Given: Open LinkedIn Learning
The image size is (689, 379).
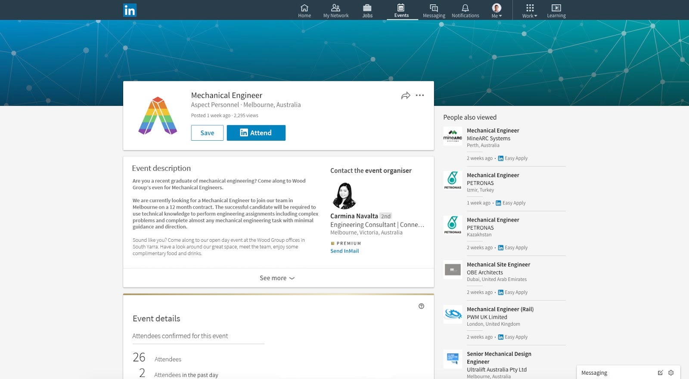Looking at the screenshot, I should point(556,11).
